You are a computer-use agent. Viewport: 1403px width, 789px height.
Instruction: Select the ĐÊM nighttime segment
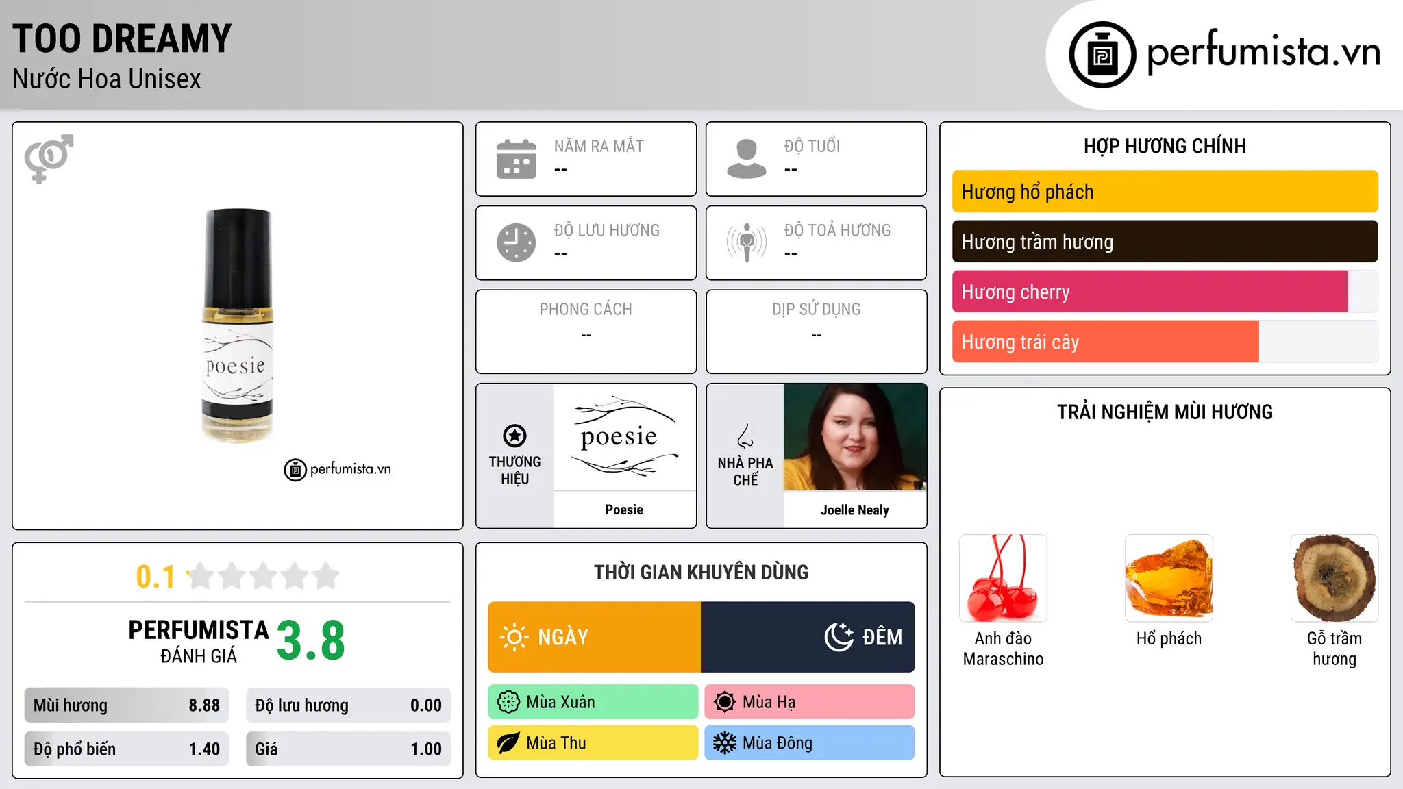808,637
